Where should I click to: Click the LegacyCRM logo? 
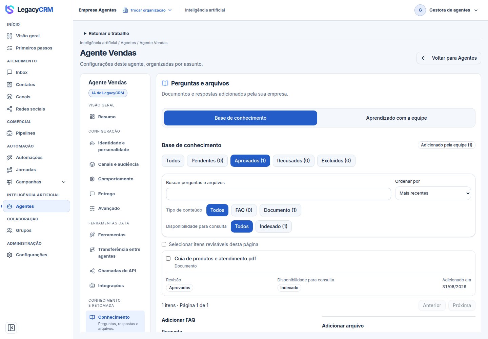(29, 9)
